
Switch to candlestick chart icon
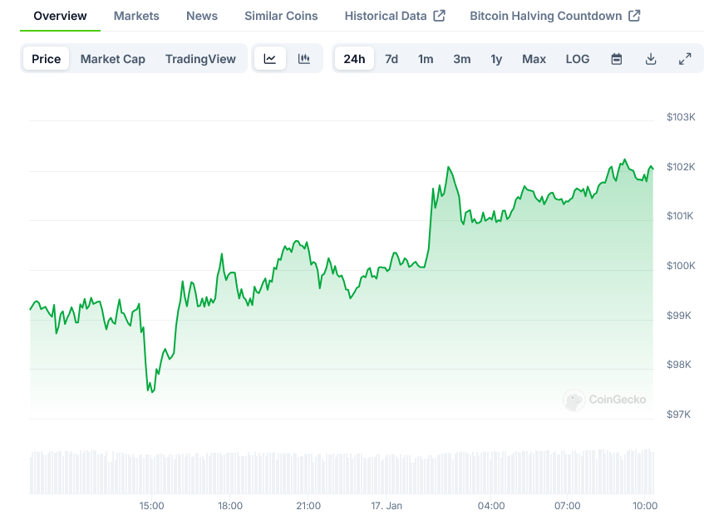point(304,59)
